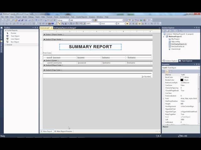Save the current file with toolbar icon
The width and height of the screenshot is (201, 150).
[x=19, y=20]
